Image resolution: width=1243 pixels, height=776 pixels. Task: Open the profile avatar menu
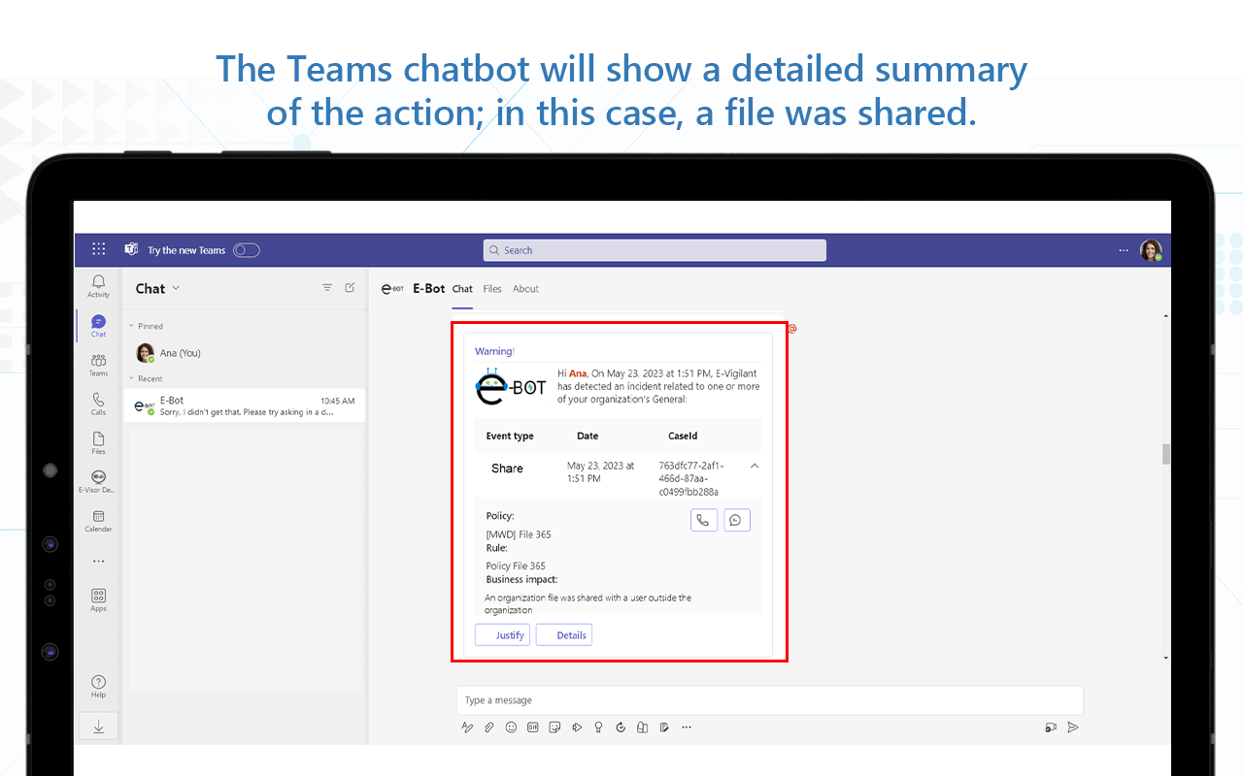tap(1151, 250)
